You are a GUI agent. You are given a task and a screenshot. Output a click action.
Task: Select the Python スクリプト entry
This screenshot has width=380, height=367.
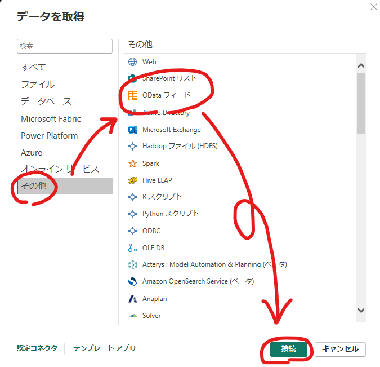pos(171,214)
